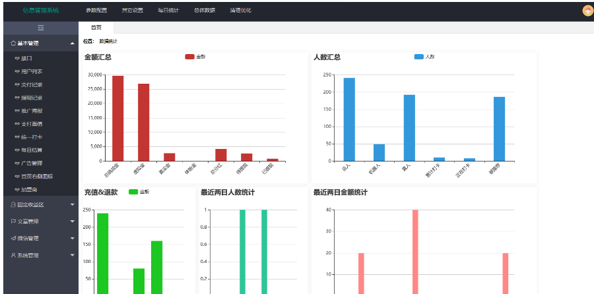
Task: Open the user avatar in top-right corner
Action: [x=587, y=11]
